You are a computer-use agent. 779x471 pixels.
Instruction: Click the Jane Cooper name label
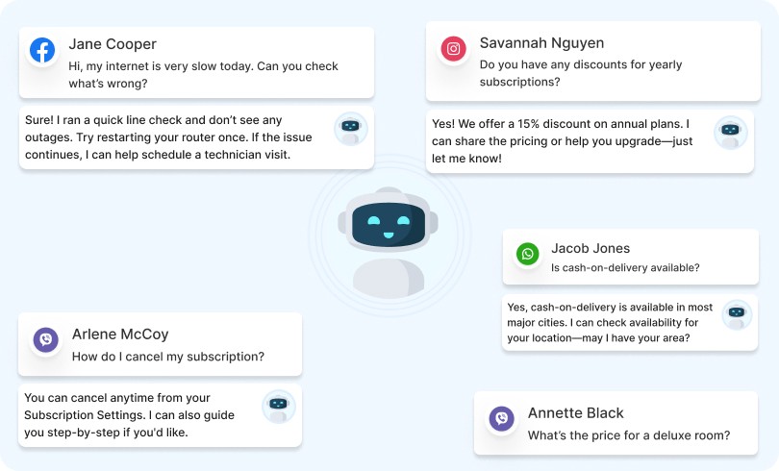[113, 44]
